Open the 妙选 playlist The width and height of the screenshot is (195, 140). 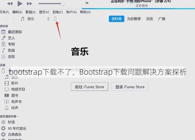click(x=11, y=122)
